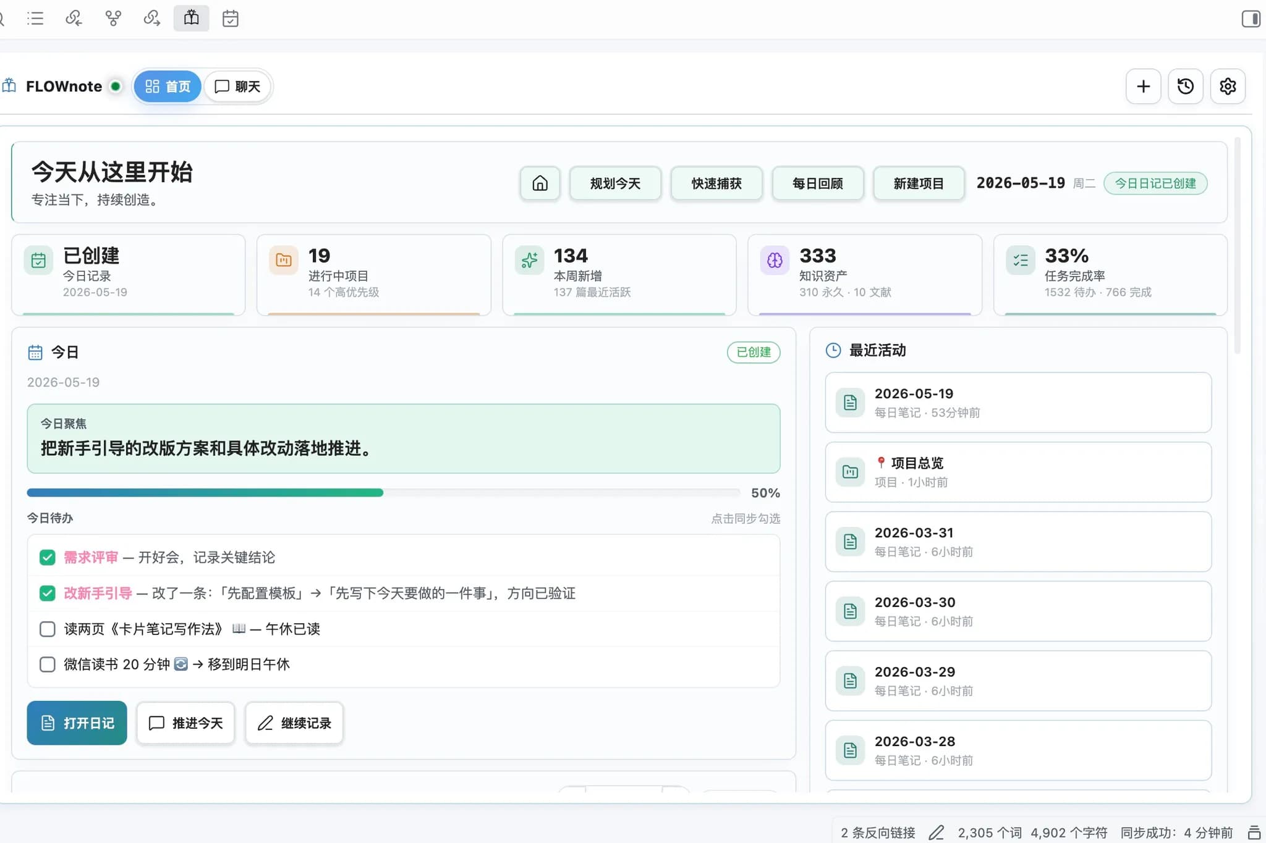The image size is (1266, 843).
Task: Click 4,902 个字符 character count
Action: (1069, 833)
